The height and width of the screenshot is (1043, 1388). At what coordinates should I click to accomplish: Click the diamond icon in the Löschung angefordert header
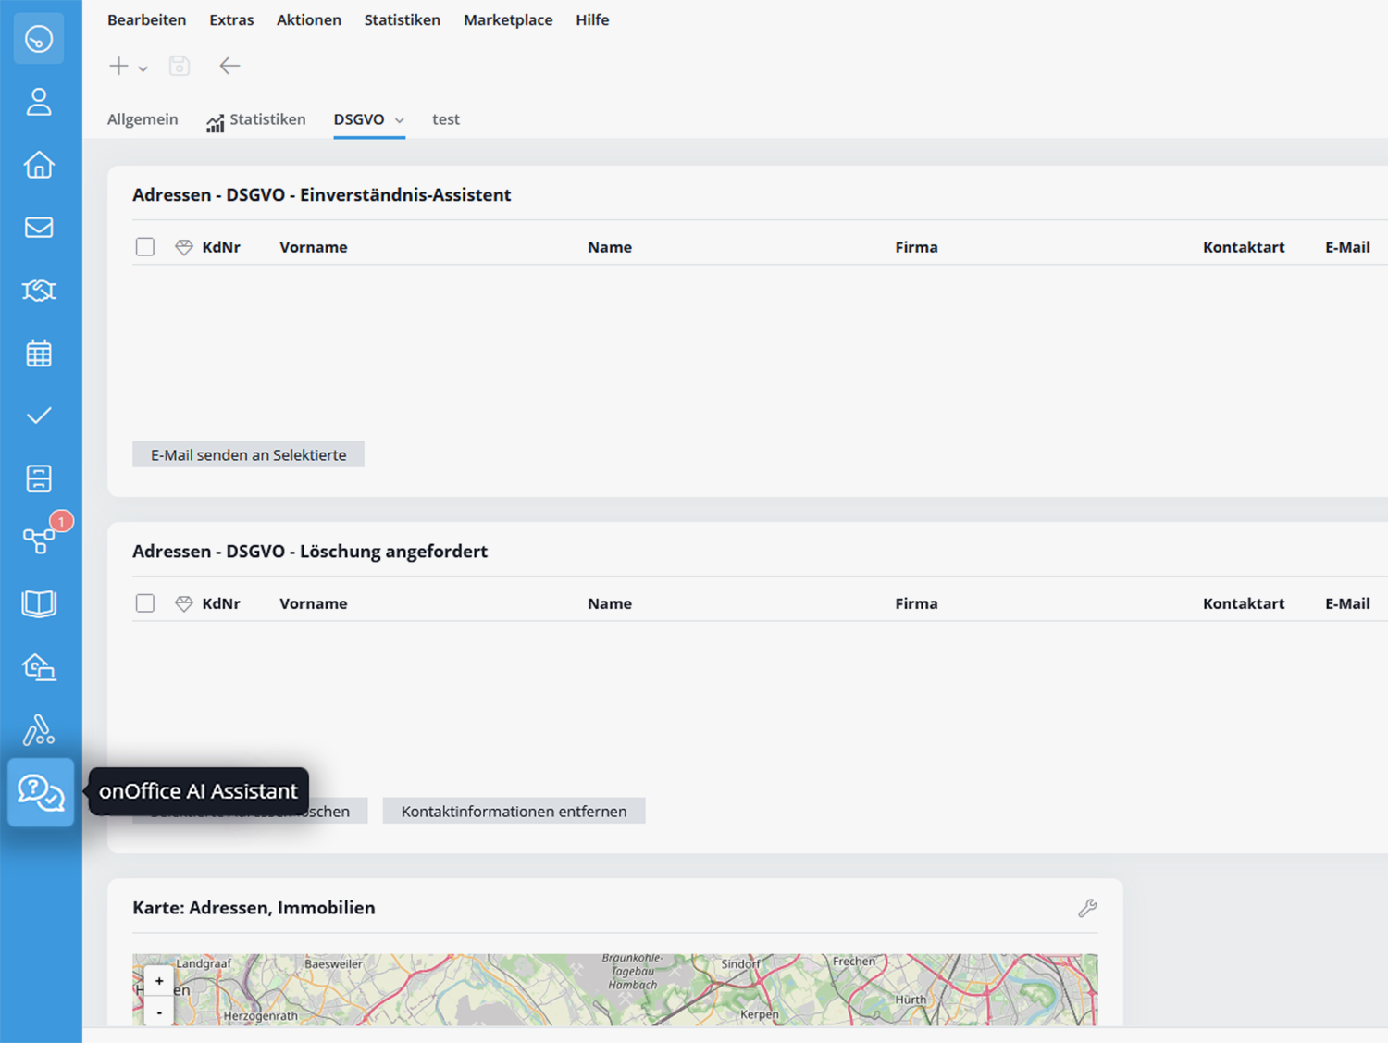(x=184, y=603)
